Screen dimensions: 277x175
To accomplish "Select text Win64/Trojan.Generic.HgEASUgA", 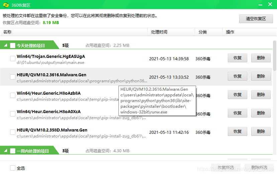I will [x=51, y=57].
